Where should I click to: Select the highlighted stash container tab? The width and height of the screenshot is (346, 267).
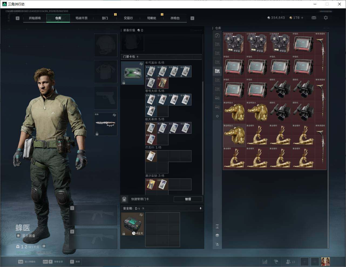click(217, 71)
